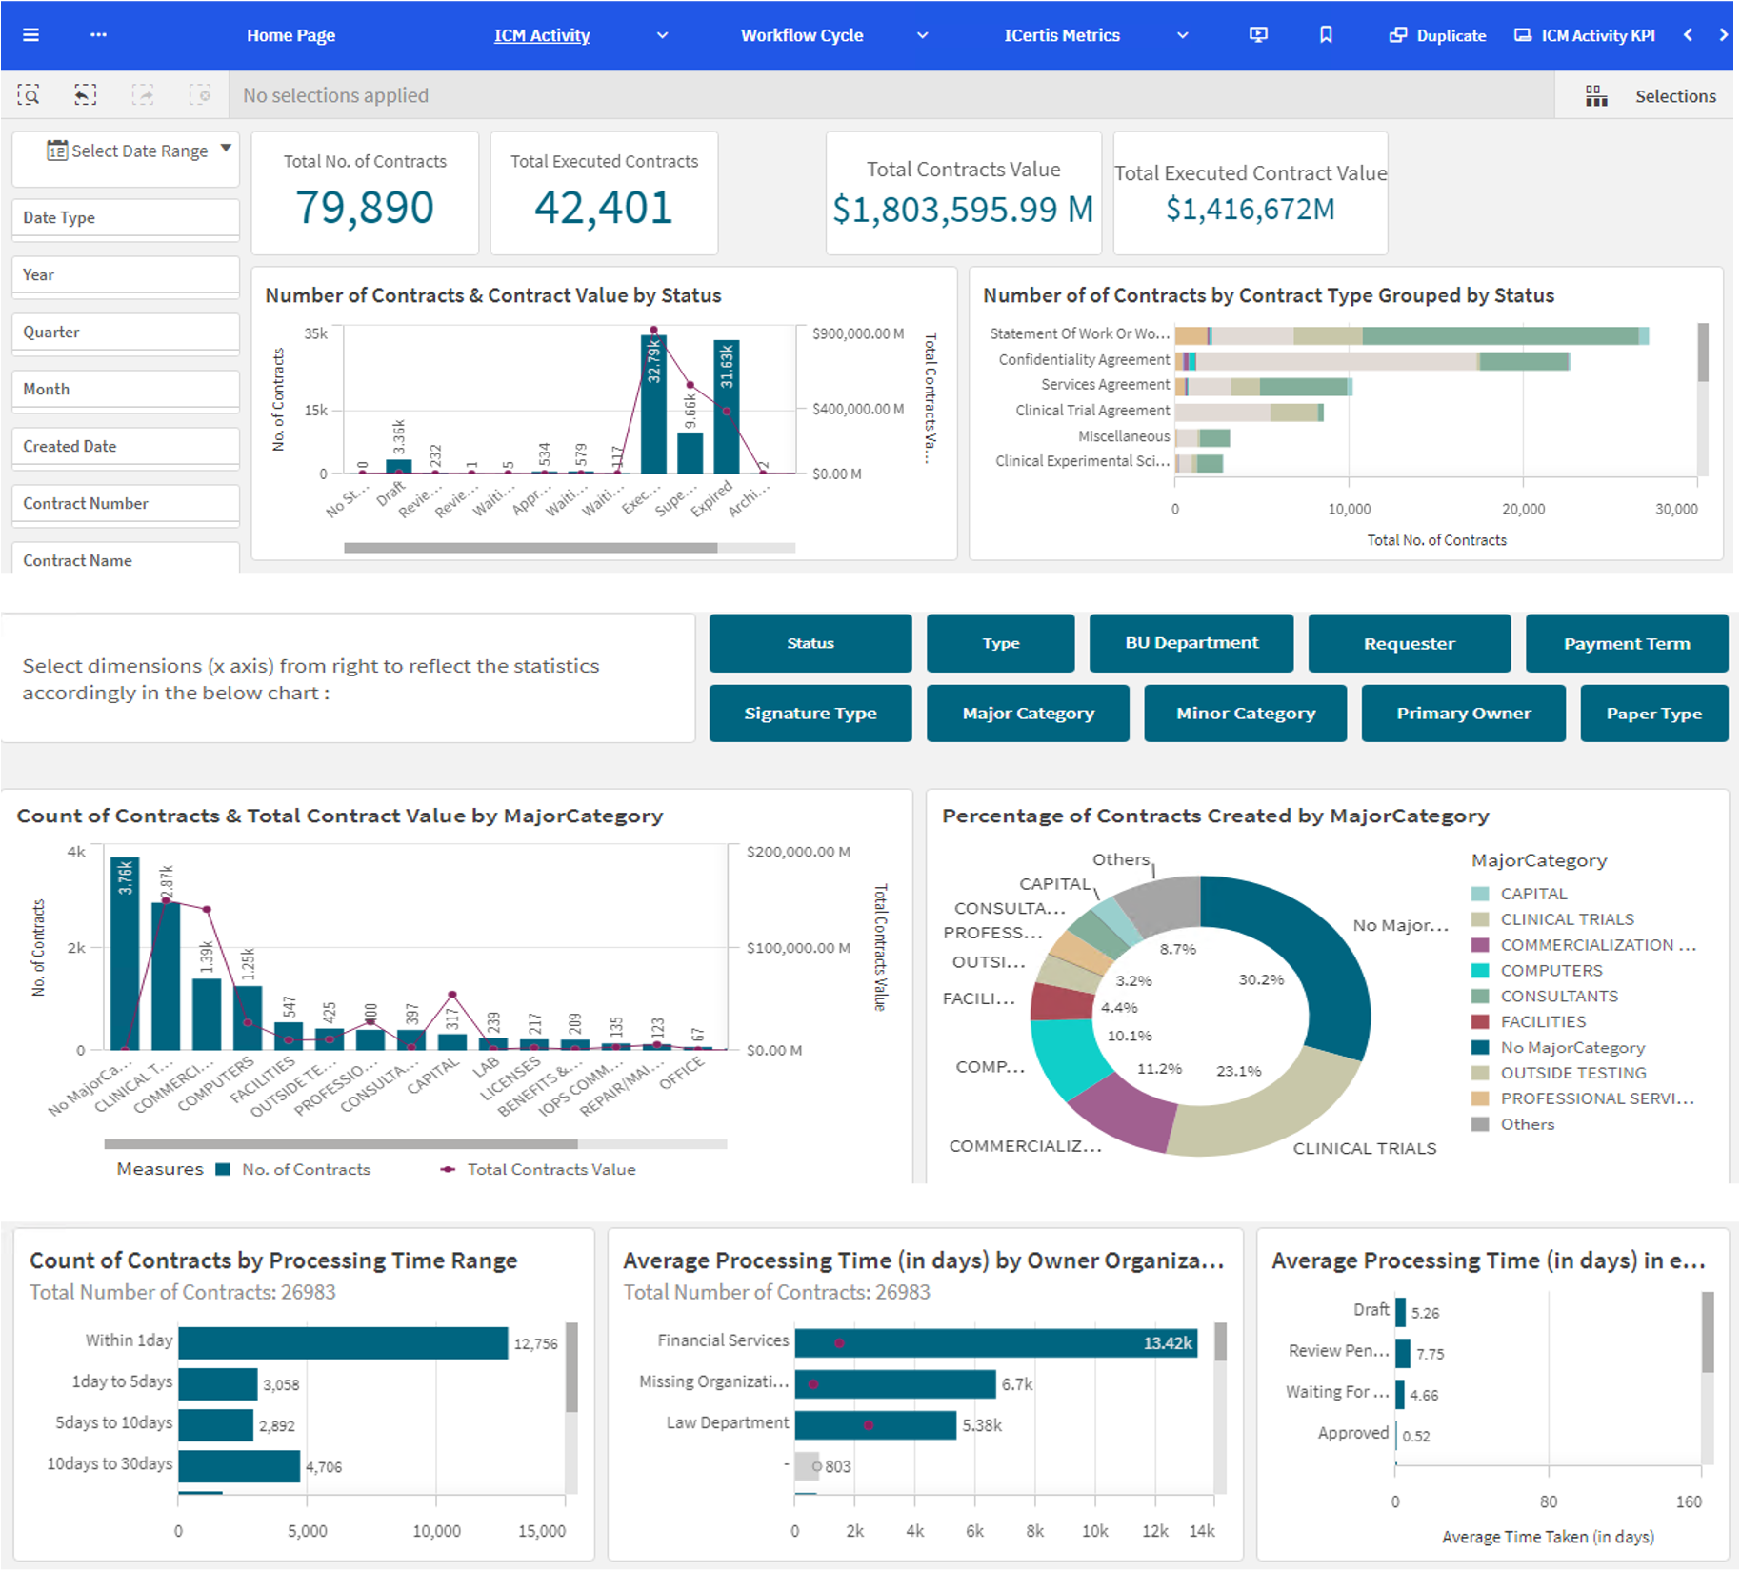This screenshot has width=1741, height=1572.
Task: Click the Total Executed Contracts KPI value
Action: point(604,207)
